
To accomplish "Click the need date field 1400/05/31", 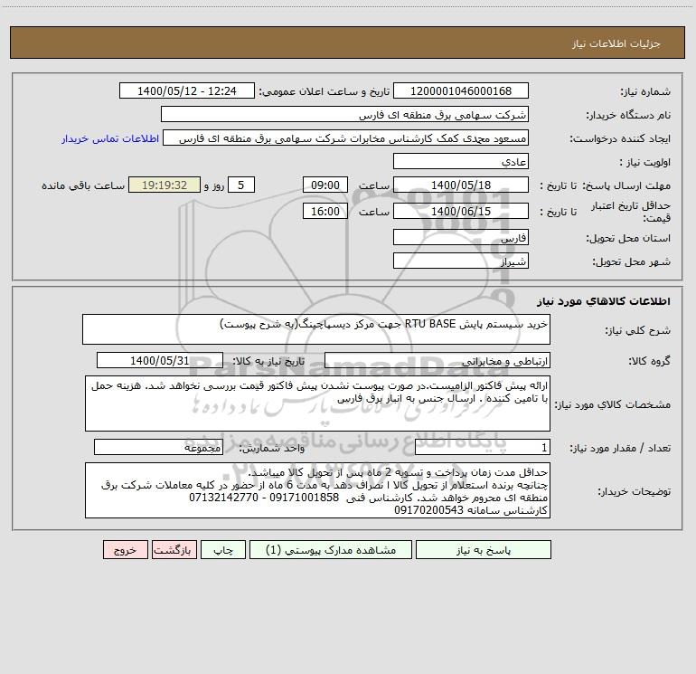I will (160, 360).
